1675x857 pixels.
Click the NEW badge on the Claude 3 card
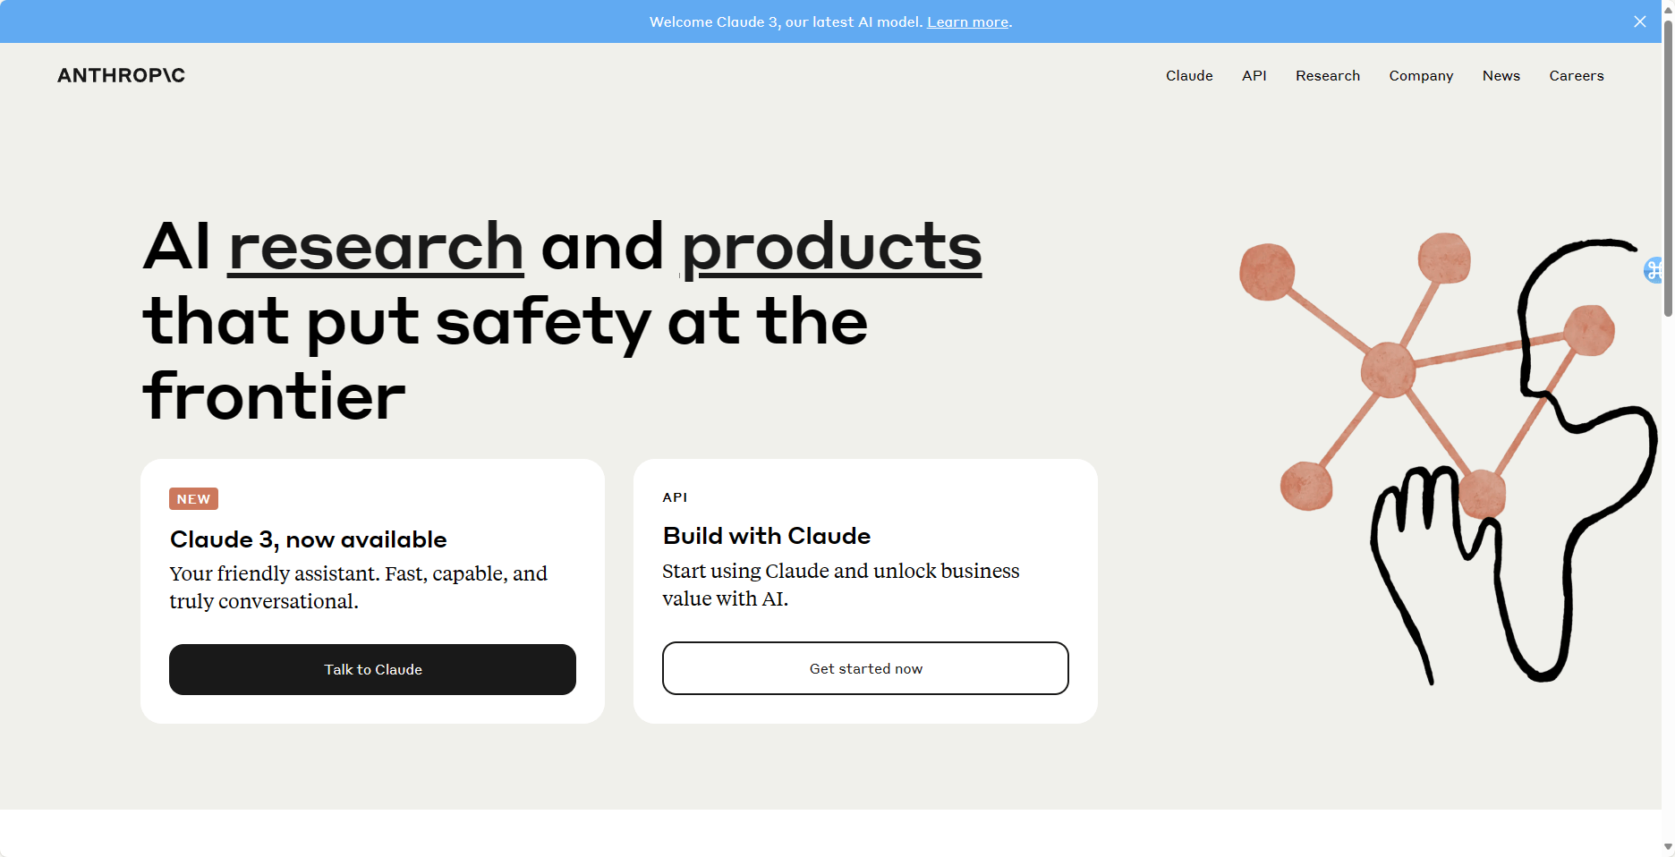(193, 498)
